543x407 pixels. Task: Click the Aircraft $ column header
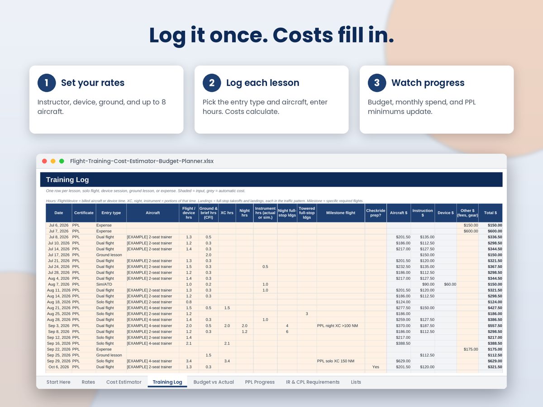tap(399, 213)
